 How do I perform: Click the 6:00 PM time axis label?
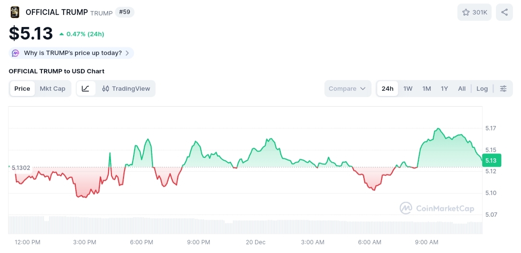[x=141, y=242]
